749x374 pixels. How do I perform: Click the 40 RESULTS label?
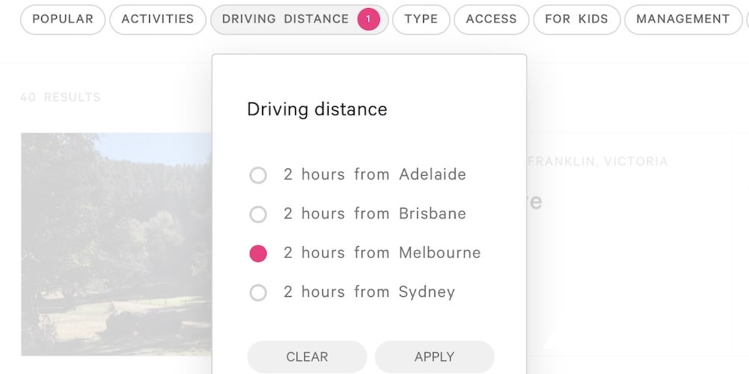61,97
